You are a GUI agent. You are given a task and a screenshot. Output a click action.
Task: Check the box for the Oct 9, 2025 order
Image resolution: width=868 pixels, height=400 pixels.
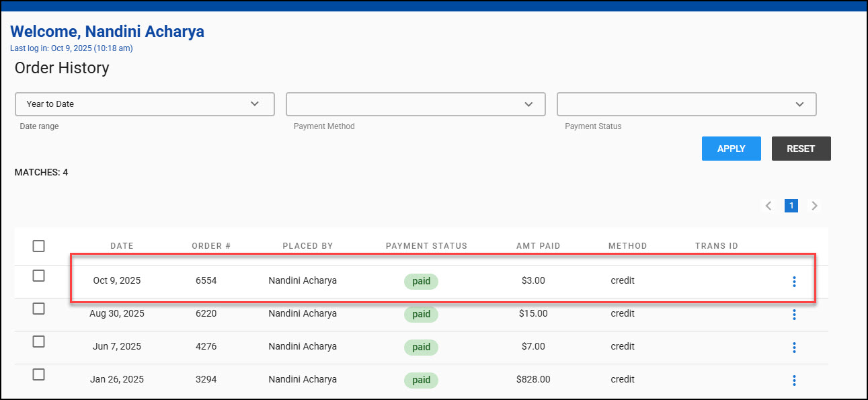(x=39, y=276)
